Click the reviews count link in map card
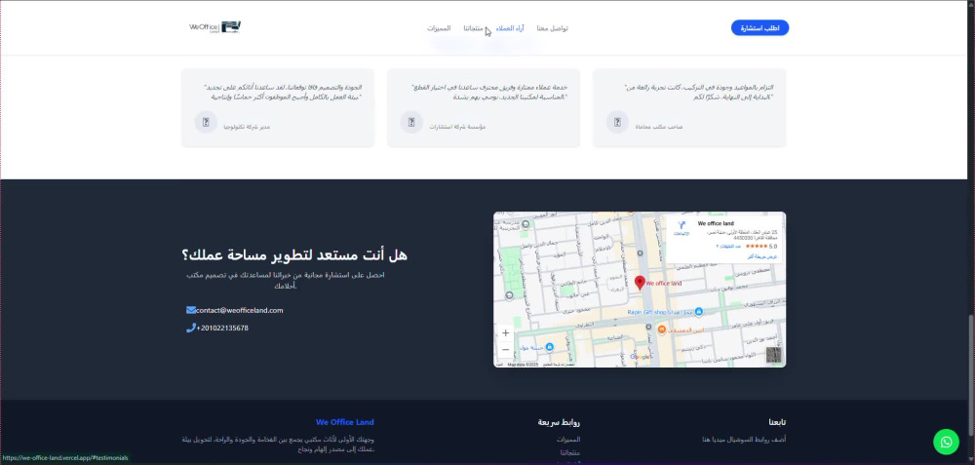The height and width of the screenshot is (465, 975). click(728, 247)
